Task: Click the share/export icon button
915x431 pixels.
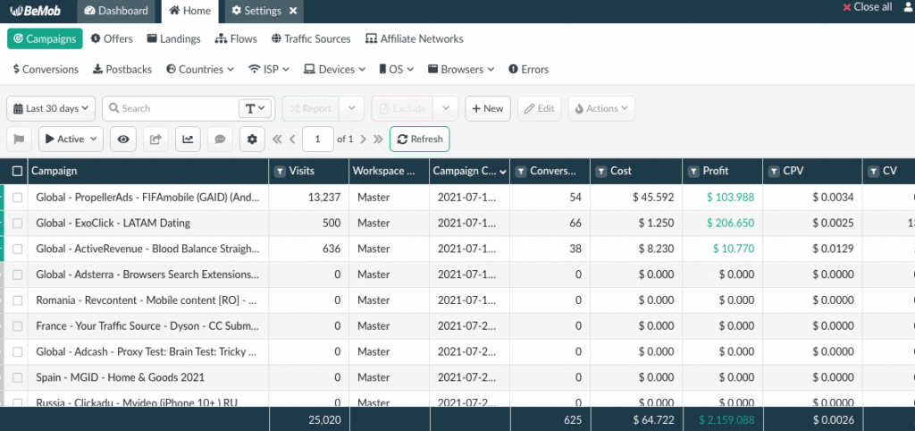Action: (155, 139)
